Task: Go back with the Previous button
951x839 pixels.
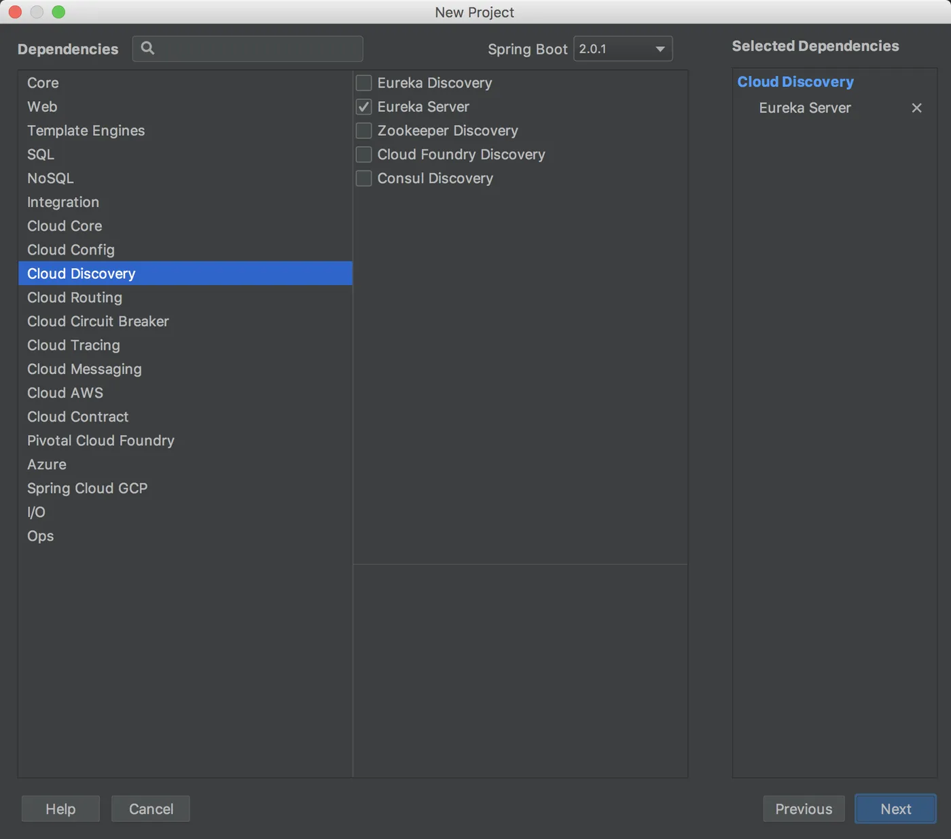Action: 804,808
